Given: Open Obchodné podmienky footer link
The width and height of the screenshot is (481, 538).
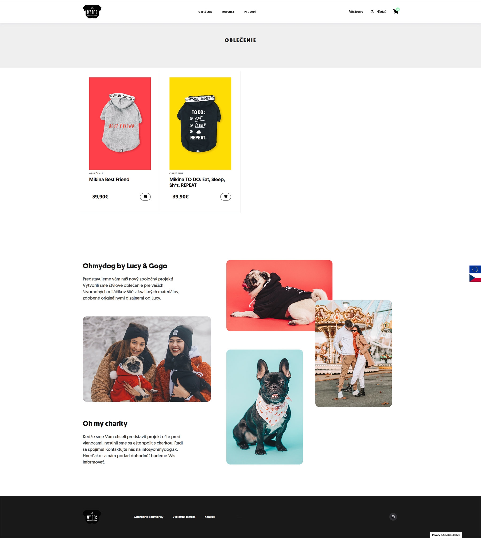Looking at the screenshot, I should pyautogui.click(x=149, y=517).
